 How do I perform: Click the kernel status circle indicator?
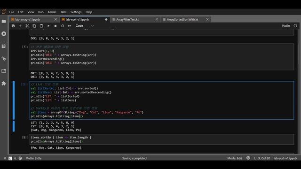pyautogui.click(x=295, y=26)
